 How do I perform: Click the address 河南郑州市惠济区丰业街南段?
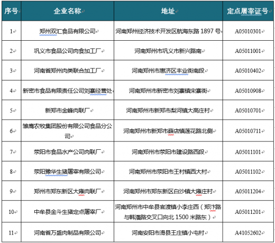(168, 70)
